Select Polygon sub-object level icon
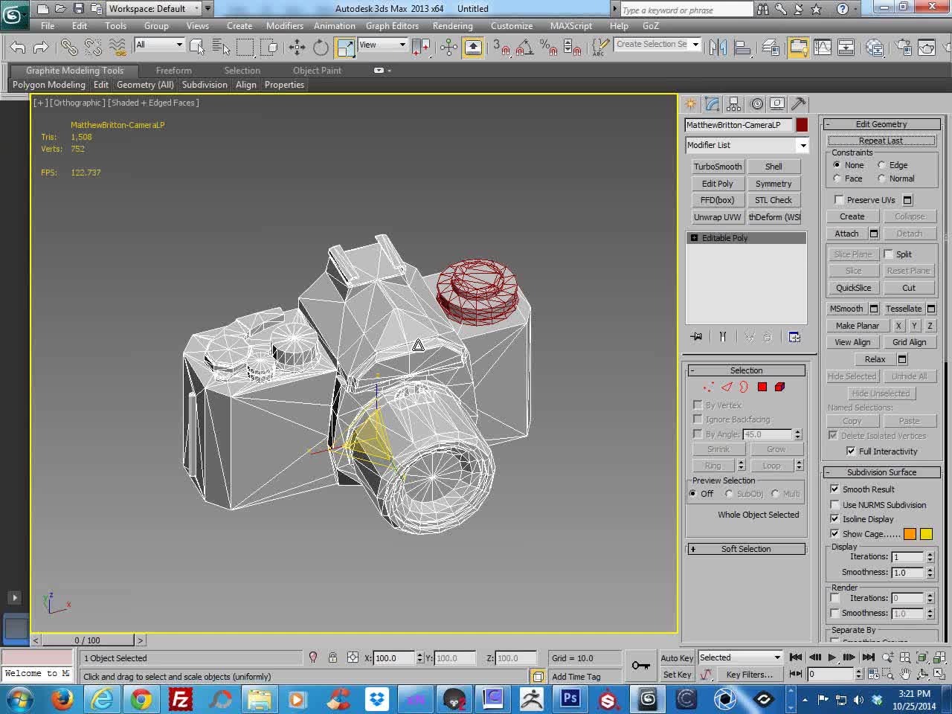The width and height of the screenshot is (952, 714). [762, 387]
